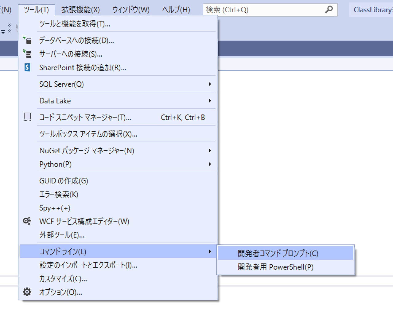The height and width of the screenshot is (325, 393).
Task: Expand the Data Lake submenu arrow
Action: pos(210,101)
